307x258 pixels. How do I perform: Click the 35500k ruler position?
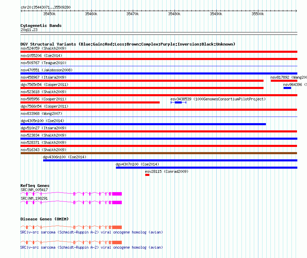coord(258,14)
